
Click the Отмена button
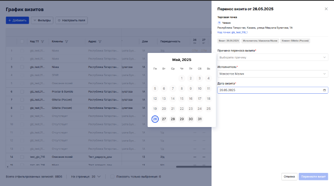[289, 176]
